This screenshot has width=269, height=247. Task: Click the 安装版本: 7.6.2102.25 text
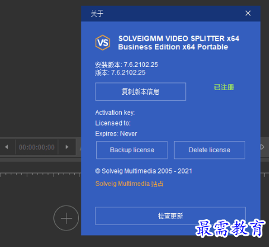coord(126,65)
